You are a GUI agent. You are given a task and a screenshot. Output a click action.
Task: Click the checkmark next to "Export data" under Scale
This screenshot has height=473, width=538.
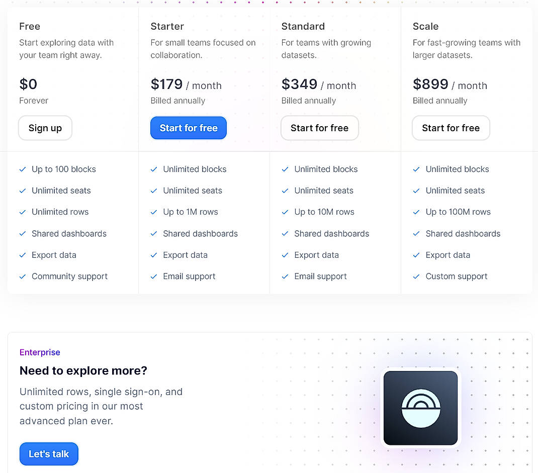(x=416, y=255)
